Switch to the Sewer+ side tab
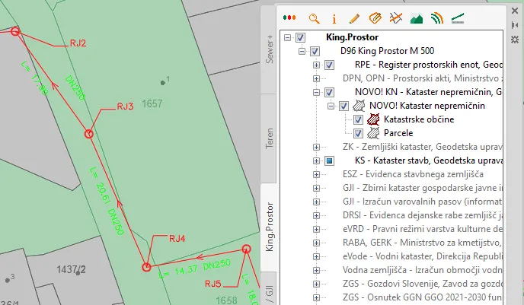The width and height of the screenshot is (524, 305). pyautogui.click(x=269, y=48)
